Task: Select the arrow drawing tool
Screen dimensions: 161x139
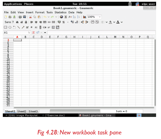Action: (23, 27)
